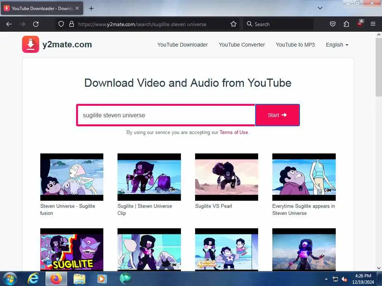Click the scrollbar up arrow

tap(379, 35)
